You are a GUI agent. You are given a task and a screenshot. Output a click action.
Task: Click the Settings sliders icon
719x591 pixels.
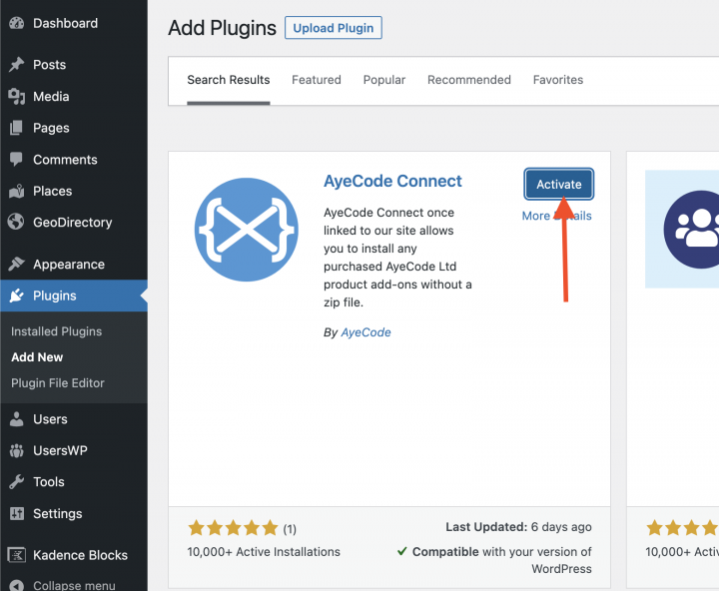click(x=16, y=514)
